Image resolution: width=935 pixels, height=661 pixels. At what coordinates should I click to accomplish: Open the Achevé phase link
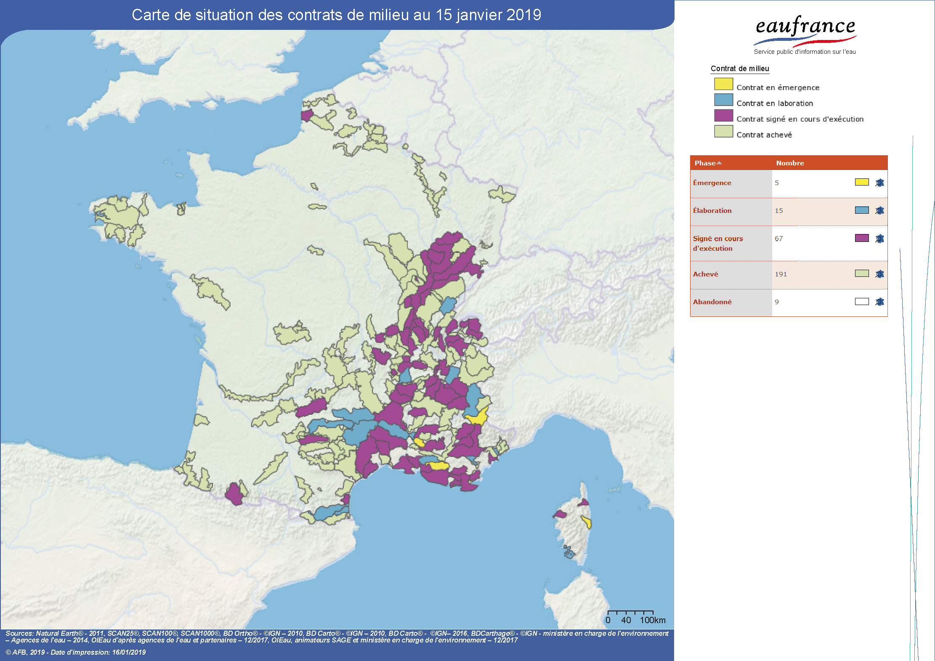(x=706, y=274)
